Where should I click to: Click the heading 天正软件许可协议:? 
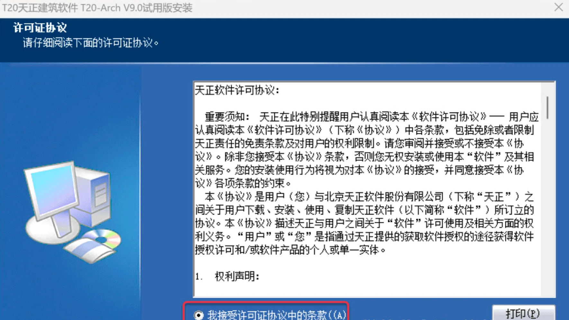(x=237, y=91)
